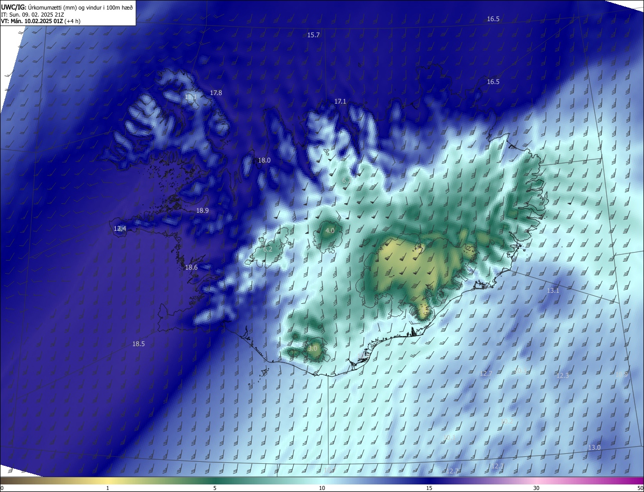
Task: Click the 4.0 value inside the glacier outline
Action: click(x=330, y=230)
